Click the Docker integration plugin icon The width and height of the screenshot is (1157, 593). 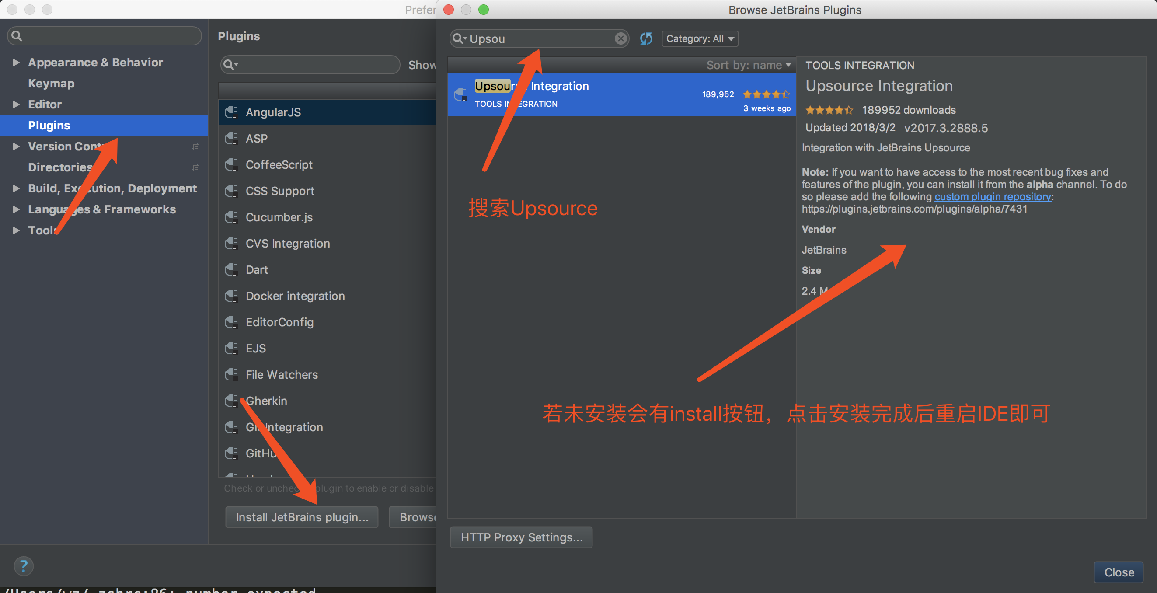231,296
